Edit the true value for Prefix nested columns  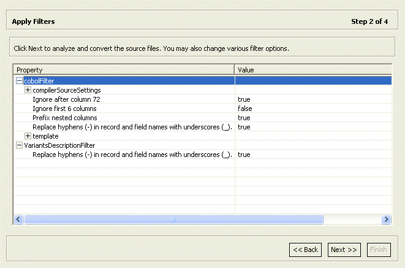click(313, 118)
